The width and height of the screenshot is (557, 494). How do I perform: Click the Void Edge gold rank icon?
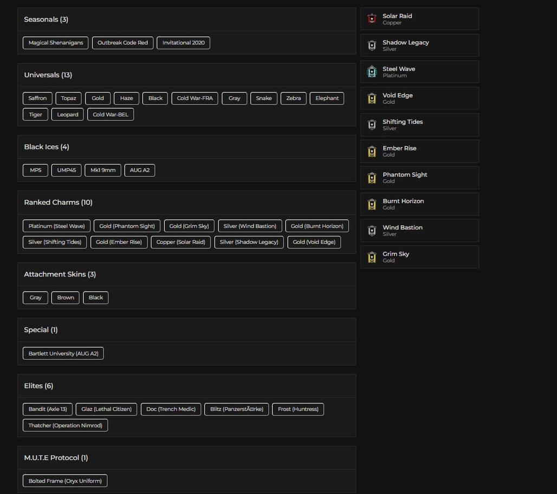pyautogui.click(x=372, y=98)
